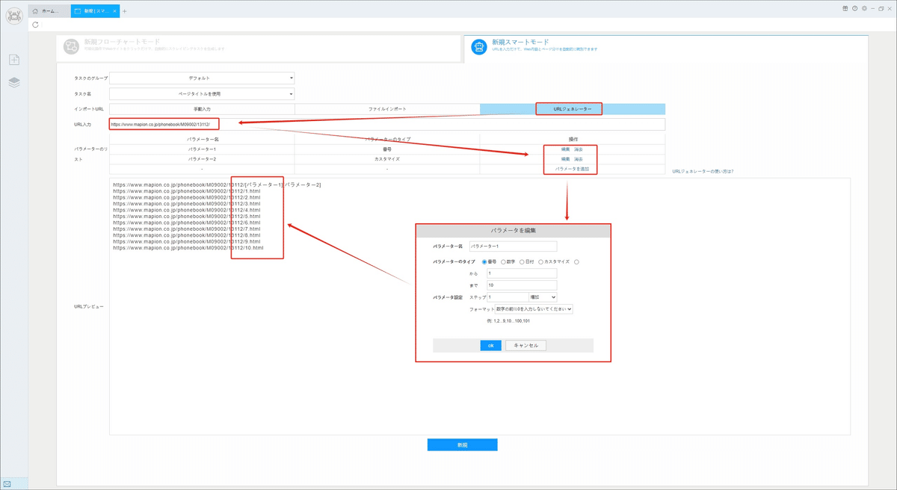Select the 新規スマートモード panel
This screenshot has width=897, height=490.
(x=666, y=48)
